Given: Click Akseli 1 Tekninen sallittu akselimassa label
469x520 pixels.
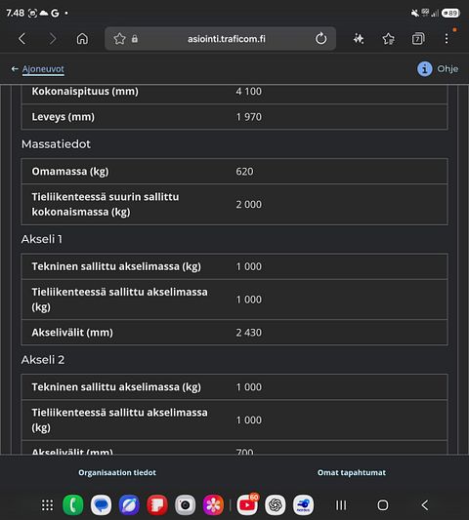Looking at the screenshot, I should [x=116, y=266].
